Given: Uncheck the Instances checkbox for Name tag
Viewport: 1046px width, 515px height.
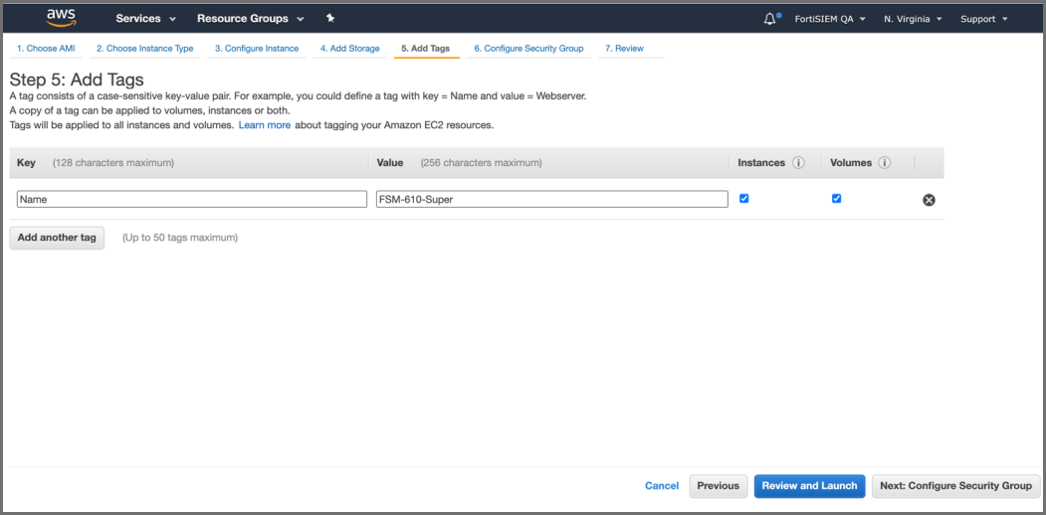Looking at the screenshot, I should point(744,199).
